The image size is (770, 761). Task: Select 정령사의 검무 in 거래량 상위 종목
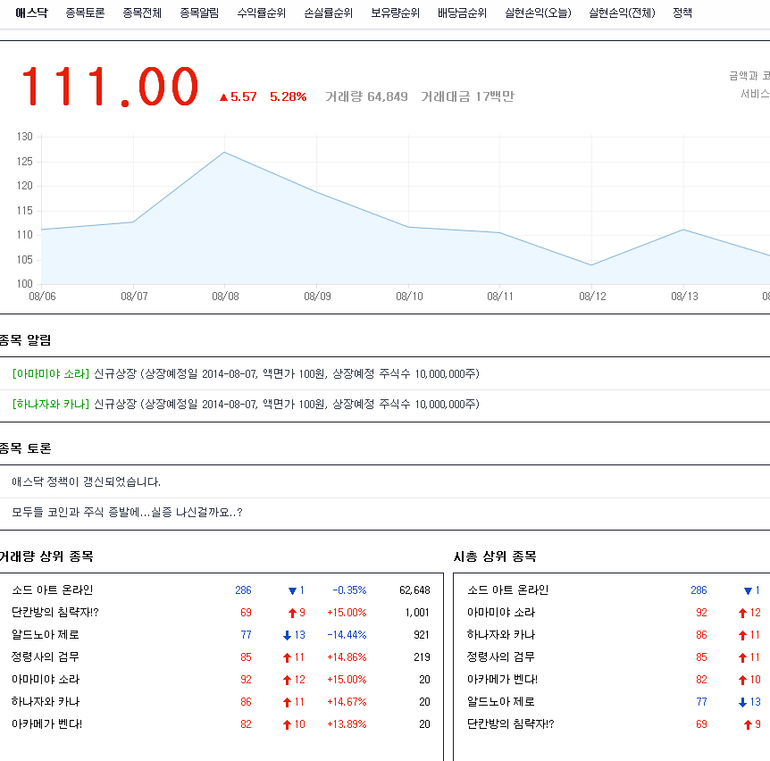pos(42,657)
